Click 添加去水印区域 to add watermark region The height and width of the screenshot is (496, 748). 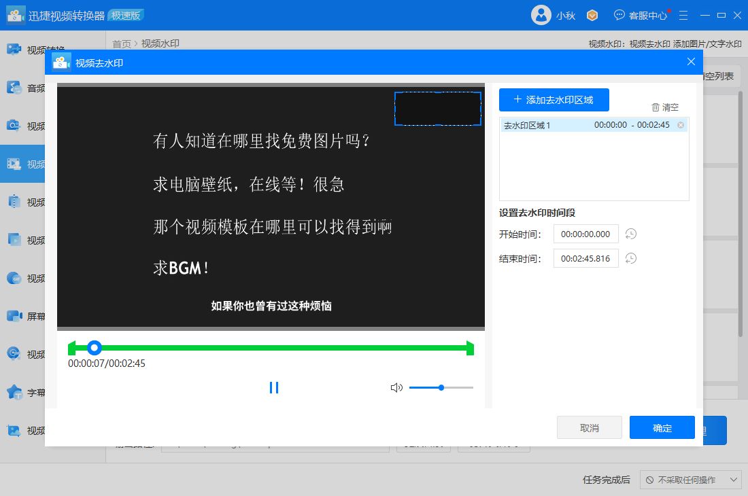552,100
